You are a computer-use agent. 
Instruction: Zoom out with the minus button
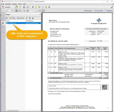(24, 11)
